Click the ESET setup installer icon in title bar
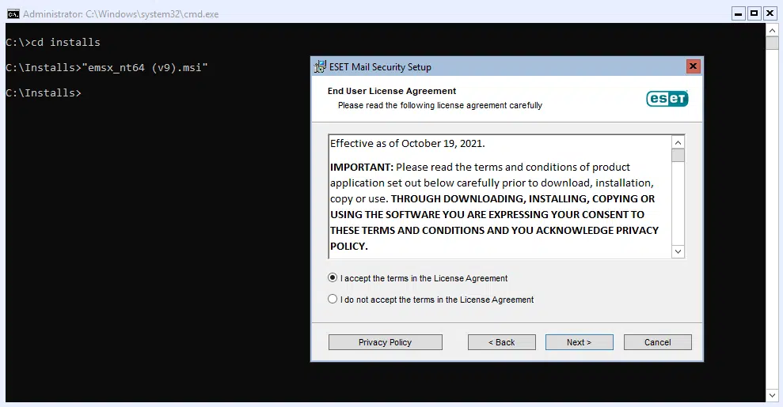Screen dimensions: 783x407 pos(320,66)
